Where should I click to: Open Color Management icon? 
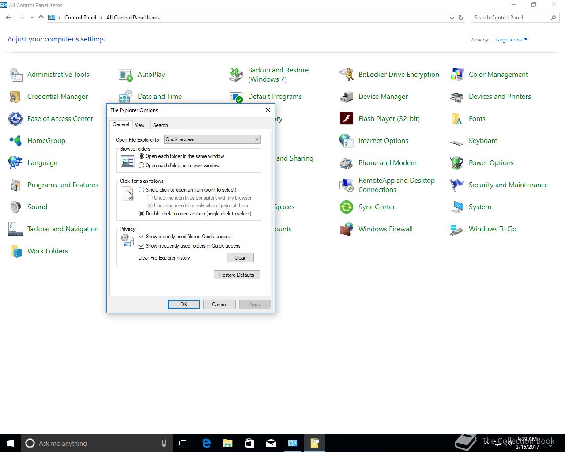point(457,75)
